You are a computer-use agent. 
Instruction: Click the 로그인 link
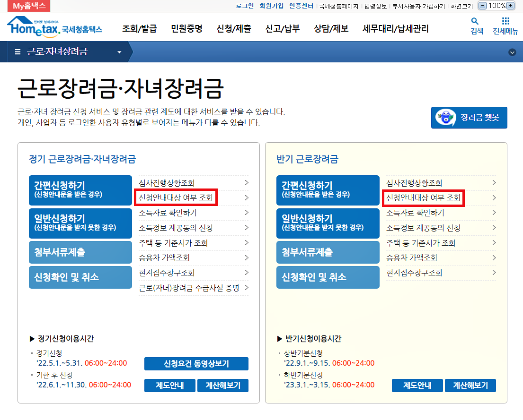(245, 6)
